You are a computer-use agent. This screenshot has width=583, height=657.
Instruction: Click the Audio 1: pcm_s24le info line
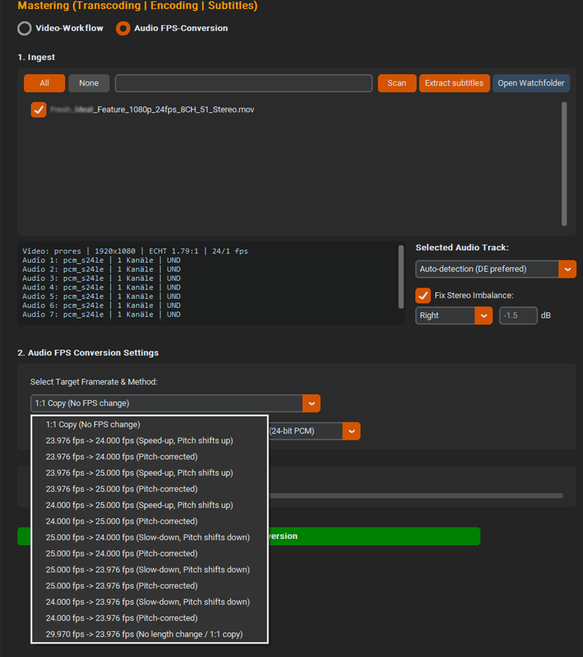point(101,260)
